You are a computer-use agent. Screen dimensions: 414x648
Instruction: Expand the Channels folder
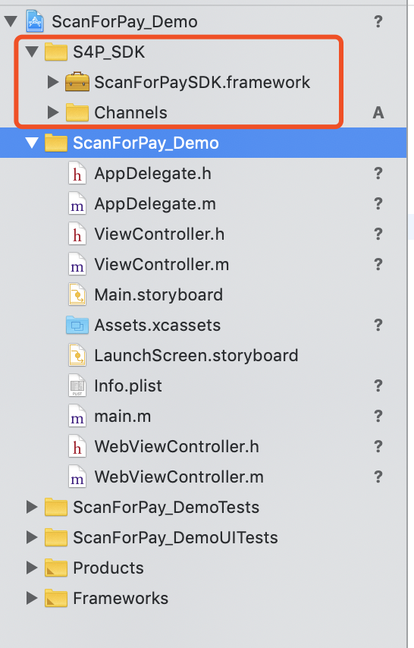coord(53,112)
